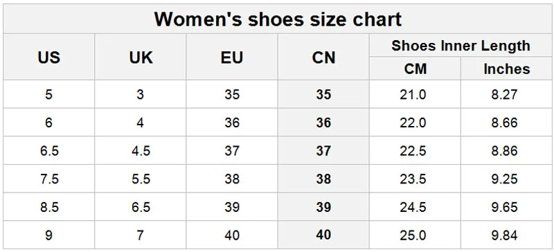
Task: Select the UK column header
Action: [x=141, y=57]
